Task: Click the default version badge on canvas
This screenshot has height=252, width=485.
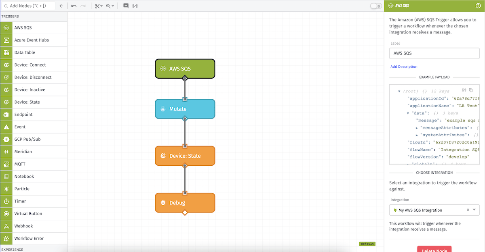Action: click(367, 244)
